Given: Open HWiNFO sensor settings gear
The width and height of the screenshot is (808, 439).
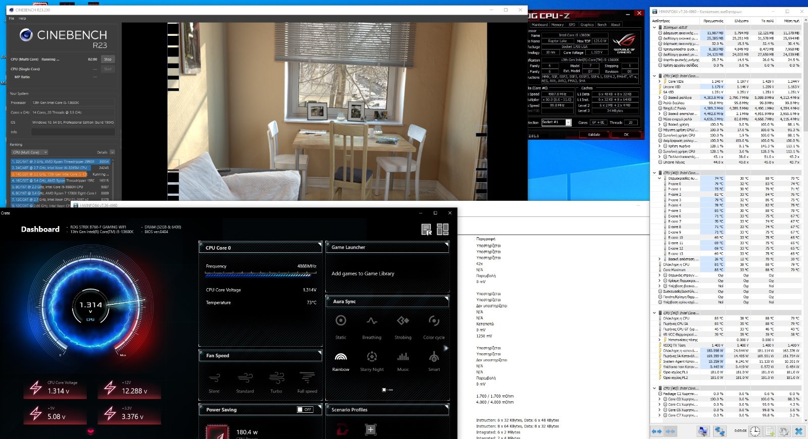Looking at the screenshot, I should pos(784,431).
